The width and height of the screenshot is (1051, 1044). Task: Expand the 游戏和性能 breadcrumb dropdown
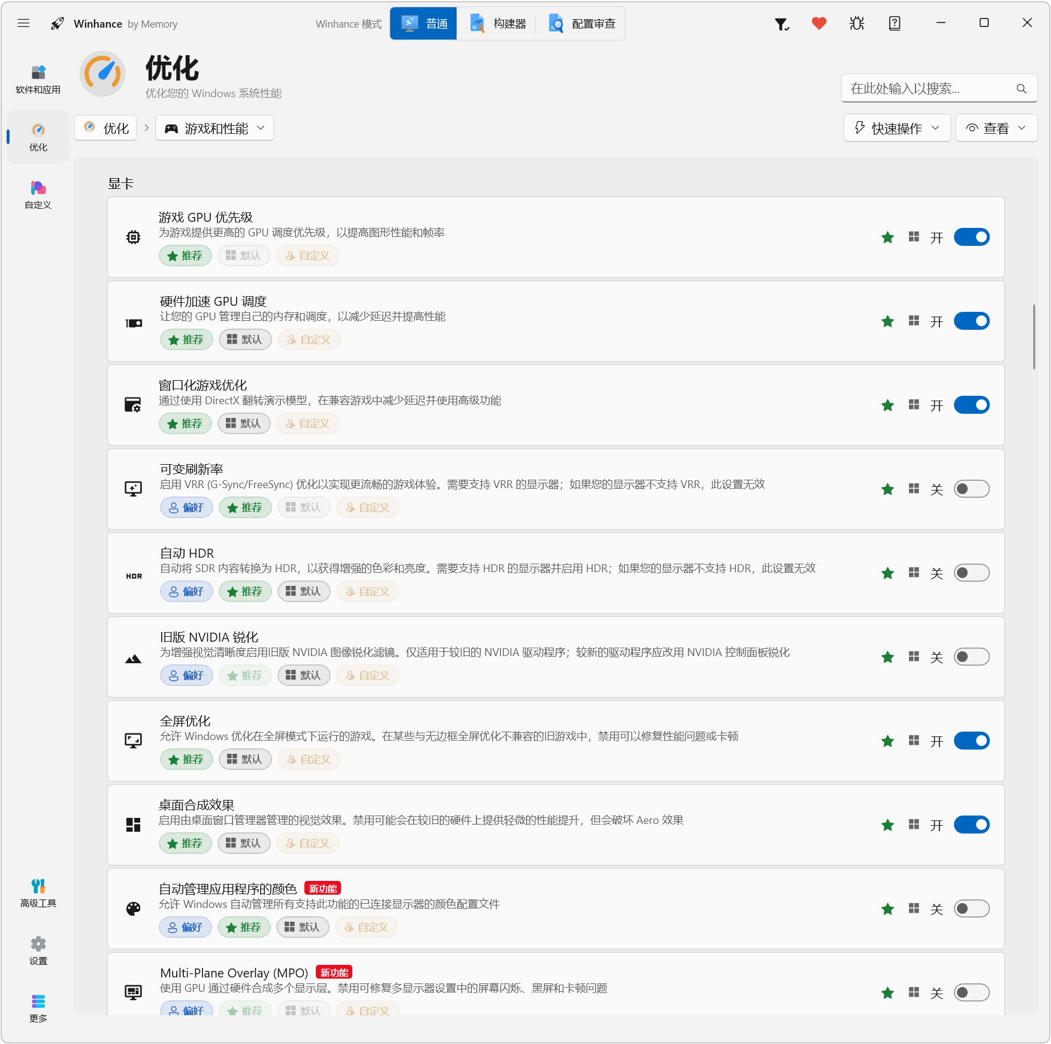coord(215,128)
